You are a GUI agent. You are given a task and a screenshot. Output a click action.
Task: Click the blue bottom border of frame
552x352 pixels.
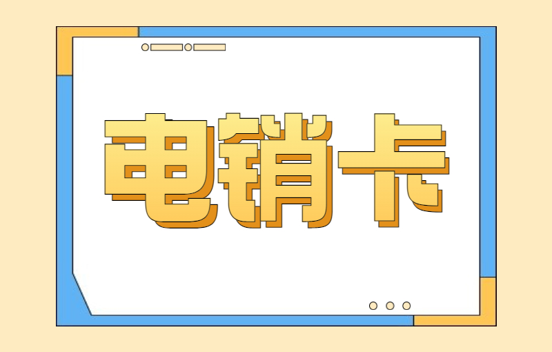(x=241, y=320)
